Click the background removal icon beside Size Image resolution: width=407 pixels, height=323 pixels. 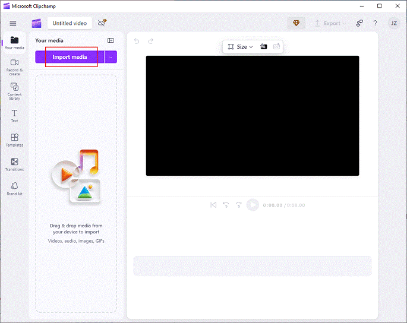click(263, 46)
